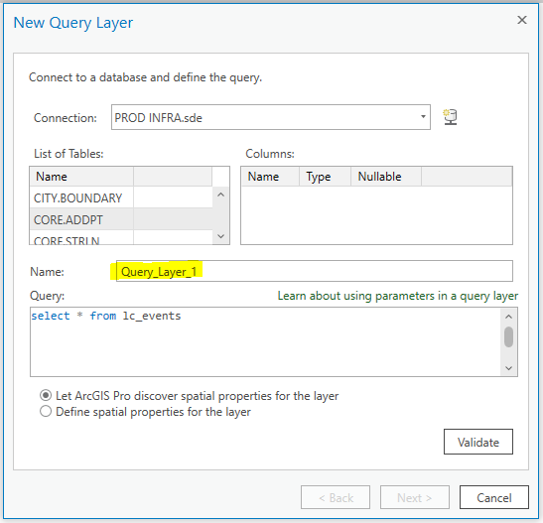543x523 pixels.
Task: Click the Cancel button
Action: point(493,497)
